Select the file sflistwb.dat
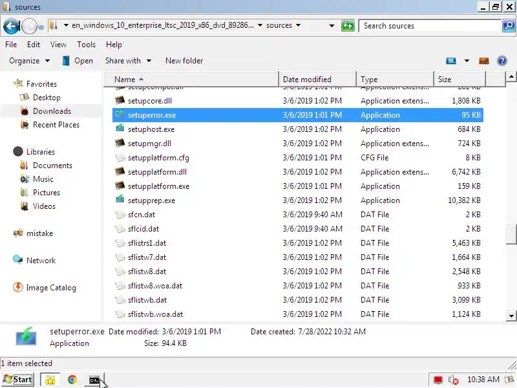Screen dimensions: 517x388 point(298,300)
